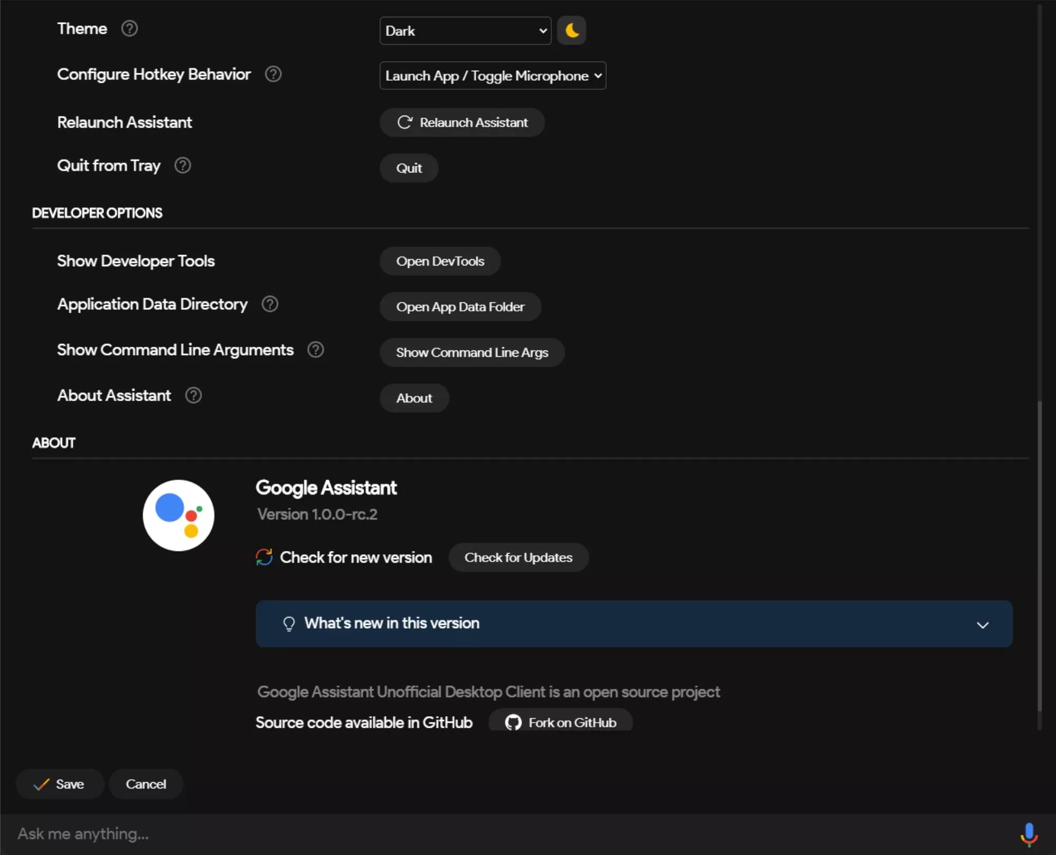Screen dimensions: 1056x855
Task: Click the Quit button
Action: click(x=409, y=168)
